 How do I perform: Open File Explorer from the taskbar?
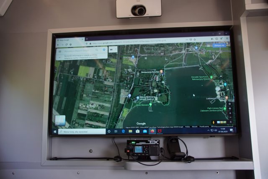click(x=130, y=131)
